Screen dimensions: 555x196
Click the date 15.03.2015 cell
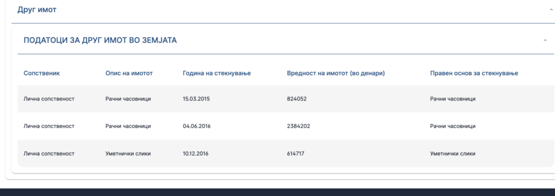(196, 99)
